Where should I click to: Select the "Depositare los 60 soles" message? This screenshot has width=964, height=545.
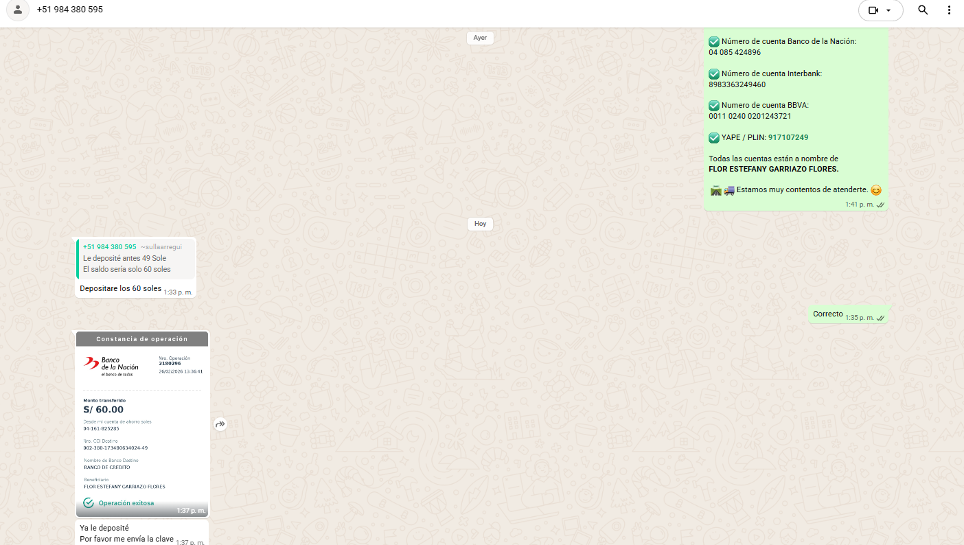click(121, 289)
